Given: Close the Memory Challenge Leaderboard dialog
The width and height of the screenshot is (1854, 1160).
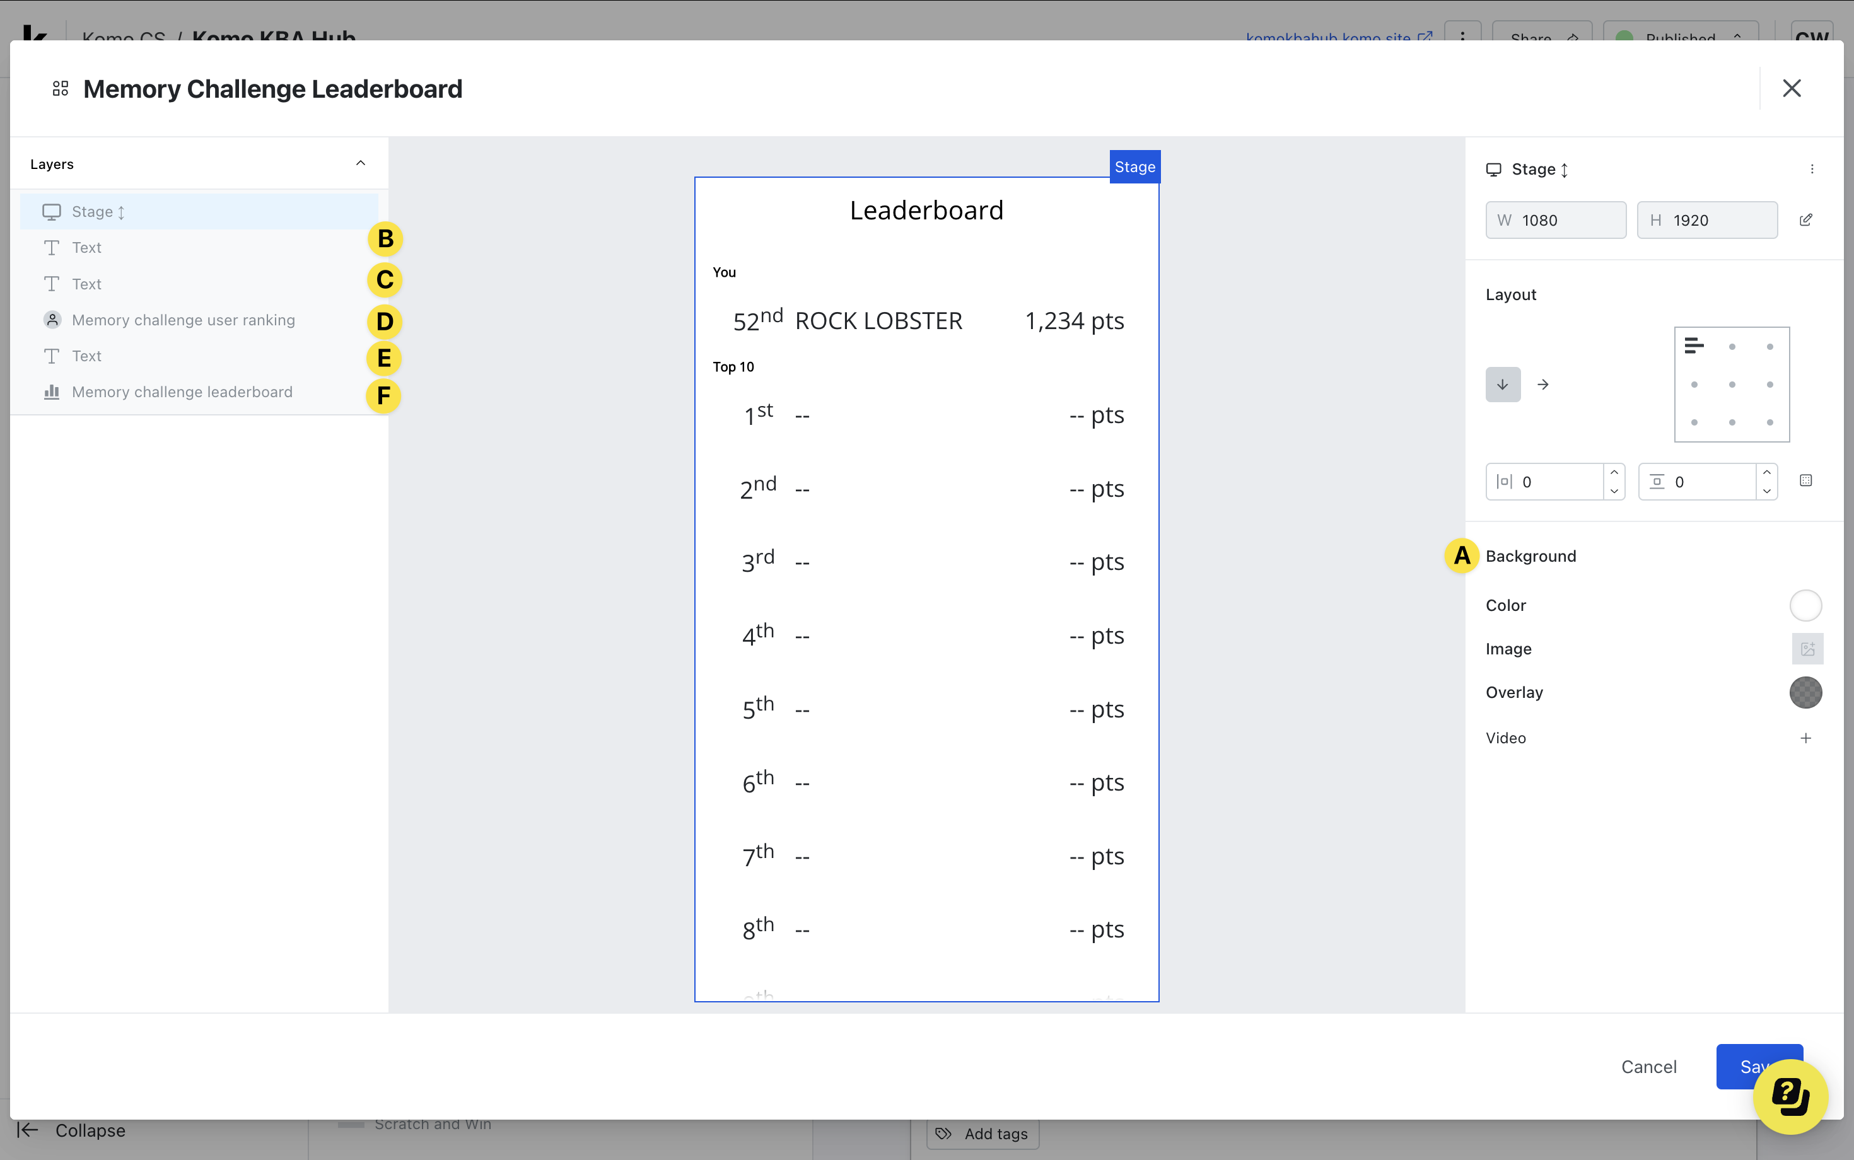Looking at the screenshot, I should [1791, 88].
